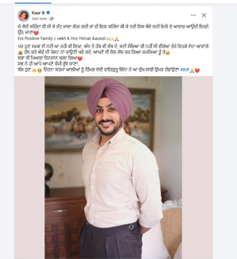Click the folded hands emoji after #RIP
The height and width of the screenshot is (259, 237).
point(192,71)
